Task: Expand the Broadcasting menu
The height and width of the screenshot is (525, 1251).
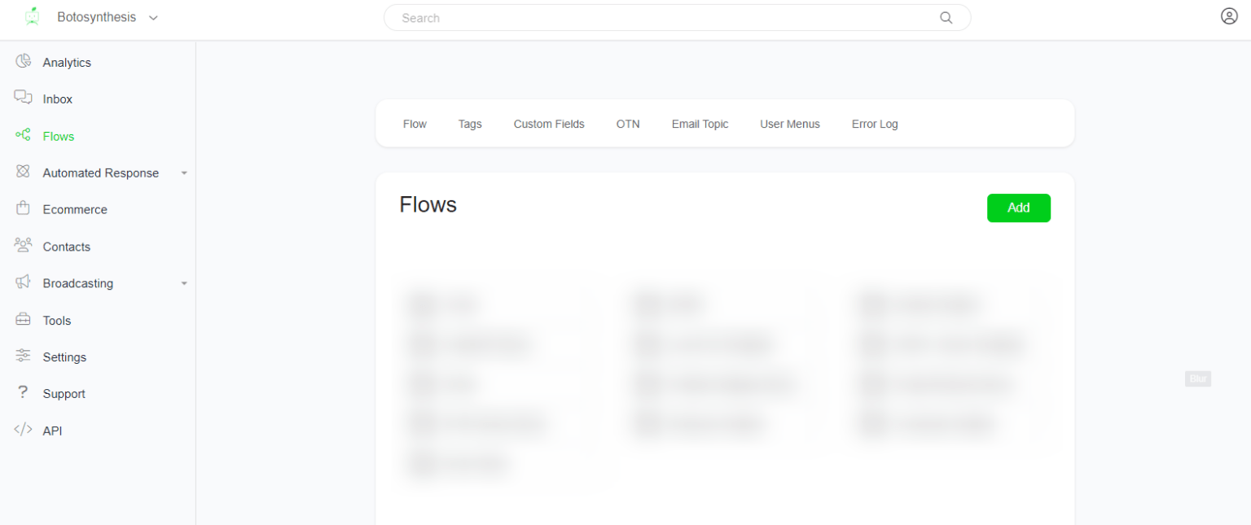Action: (x=184, y=282)
